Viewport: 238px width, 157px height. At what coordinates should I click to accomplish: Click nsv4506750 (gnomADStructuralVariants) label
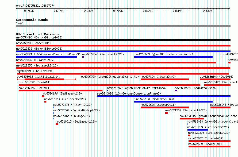pos(109,77)
